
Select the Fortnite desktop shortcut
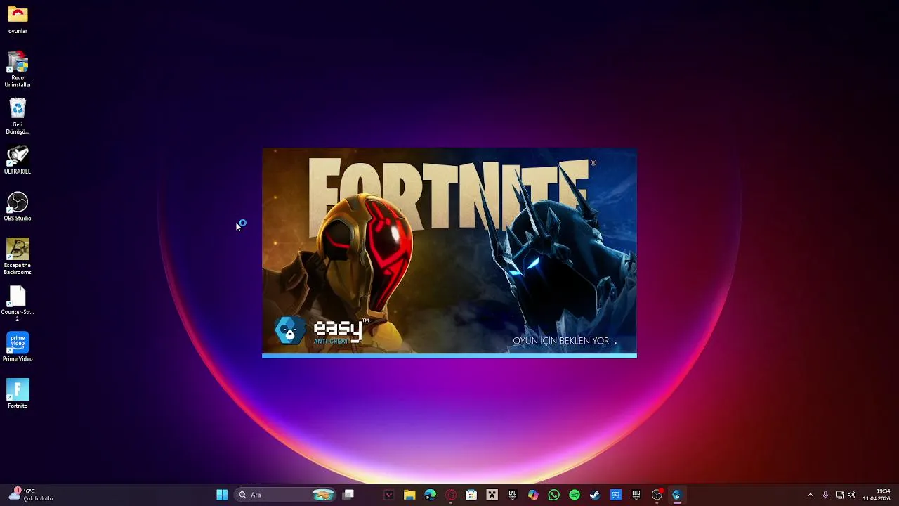[x=18, y=394]
